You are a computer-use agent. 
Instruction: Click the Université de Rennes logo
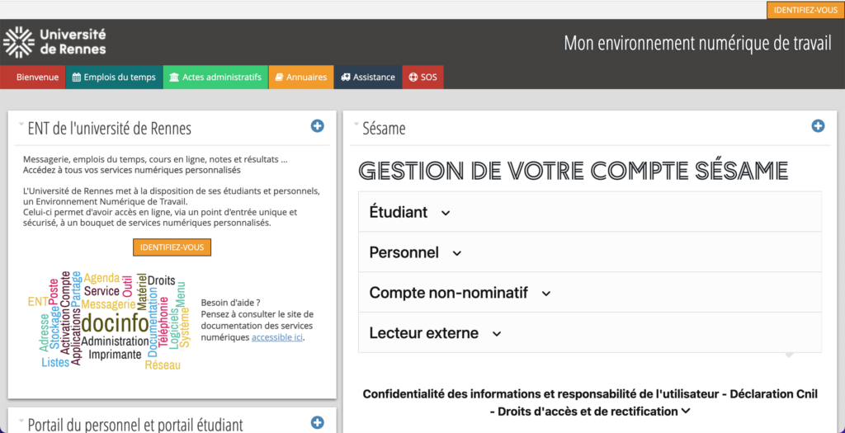(x=54, y=42)
